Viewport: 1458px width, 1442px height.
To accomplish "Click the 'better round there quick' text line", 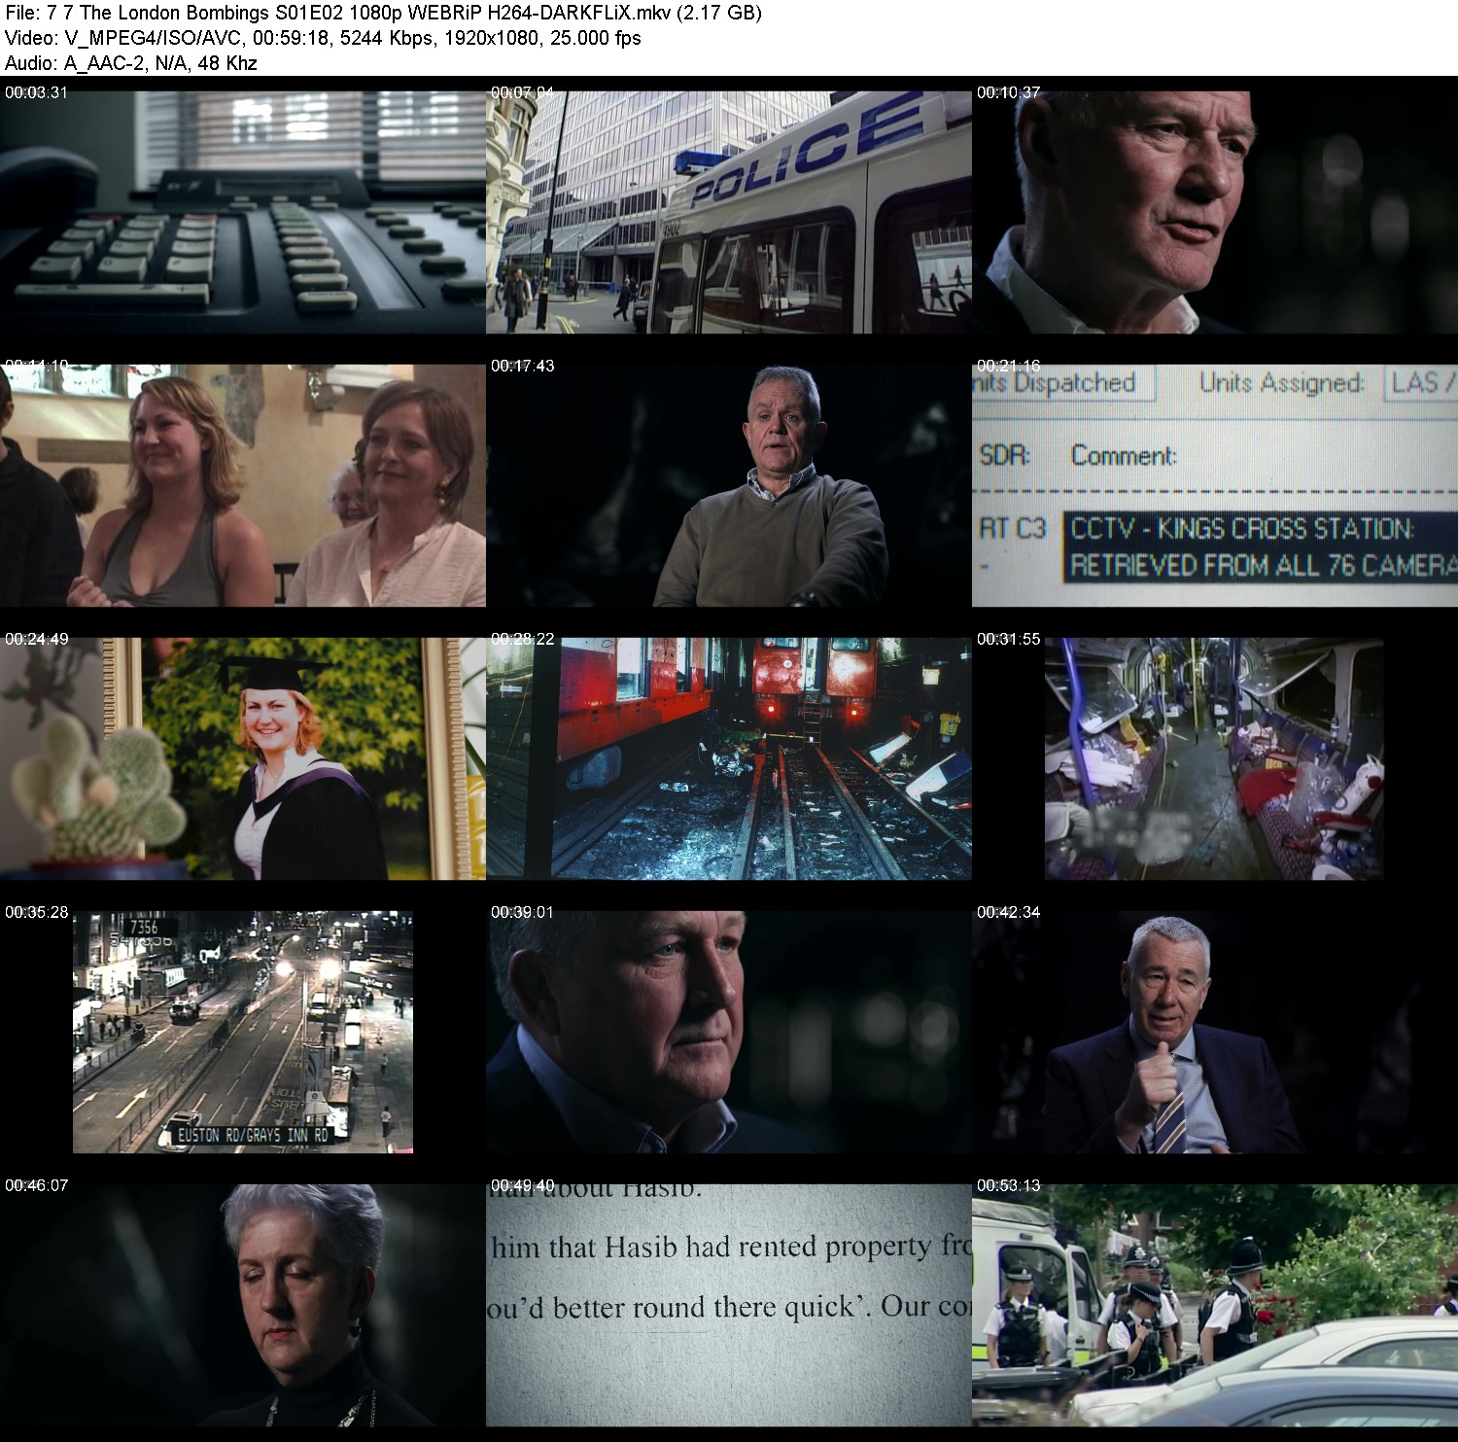I will tap(705, 1308).
